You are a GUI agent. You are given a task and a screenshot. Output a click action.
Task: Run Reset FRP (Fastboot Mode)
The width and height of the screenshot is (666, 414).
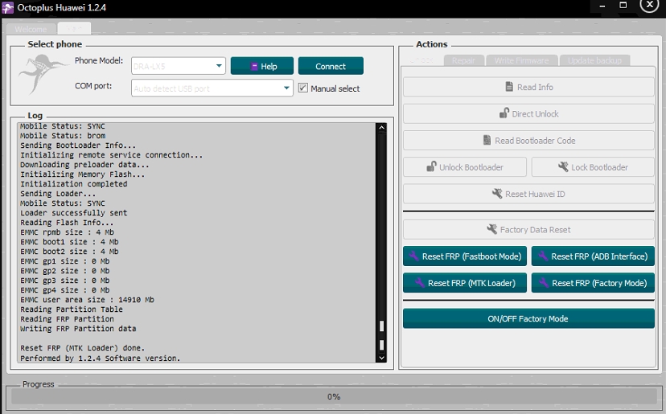click(465, 256)
